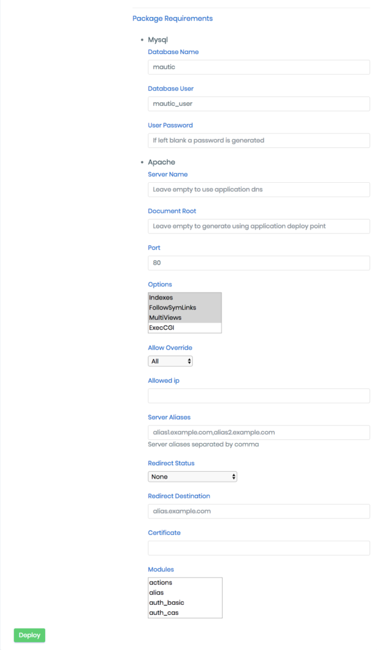Choose auth_cas module in list
This screenshot has height=650, width=377.
[x=185, y=613]
